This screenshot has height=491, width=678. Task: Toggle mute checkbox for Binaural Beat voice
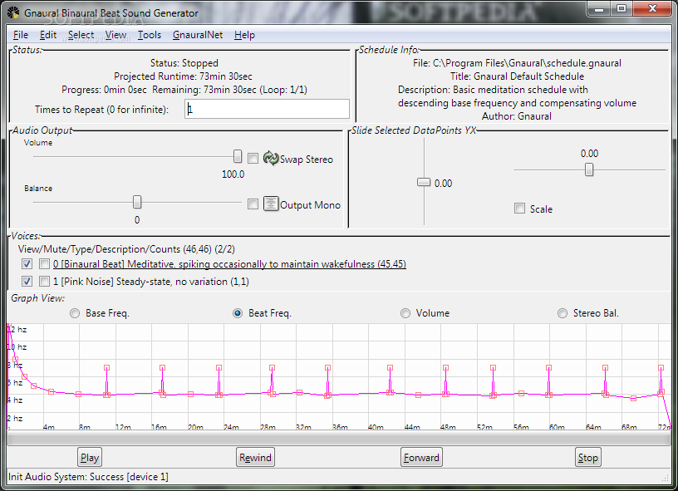[x=44, y=263]
